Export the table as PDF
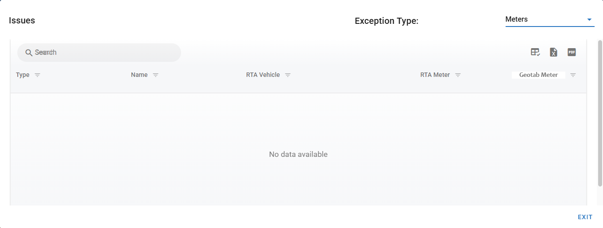 (572, 52)
